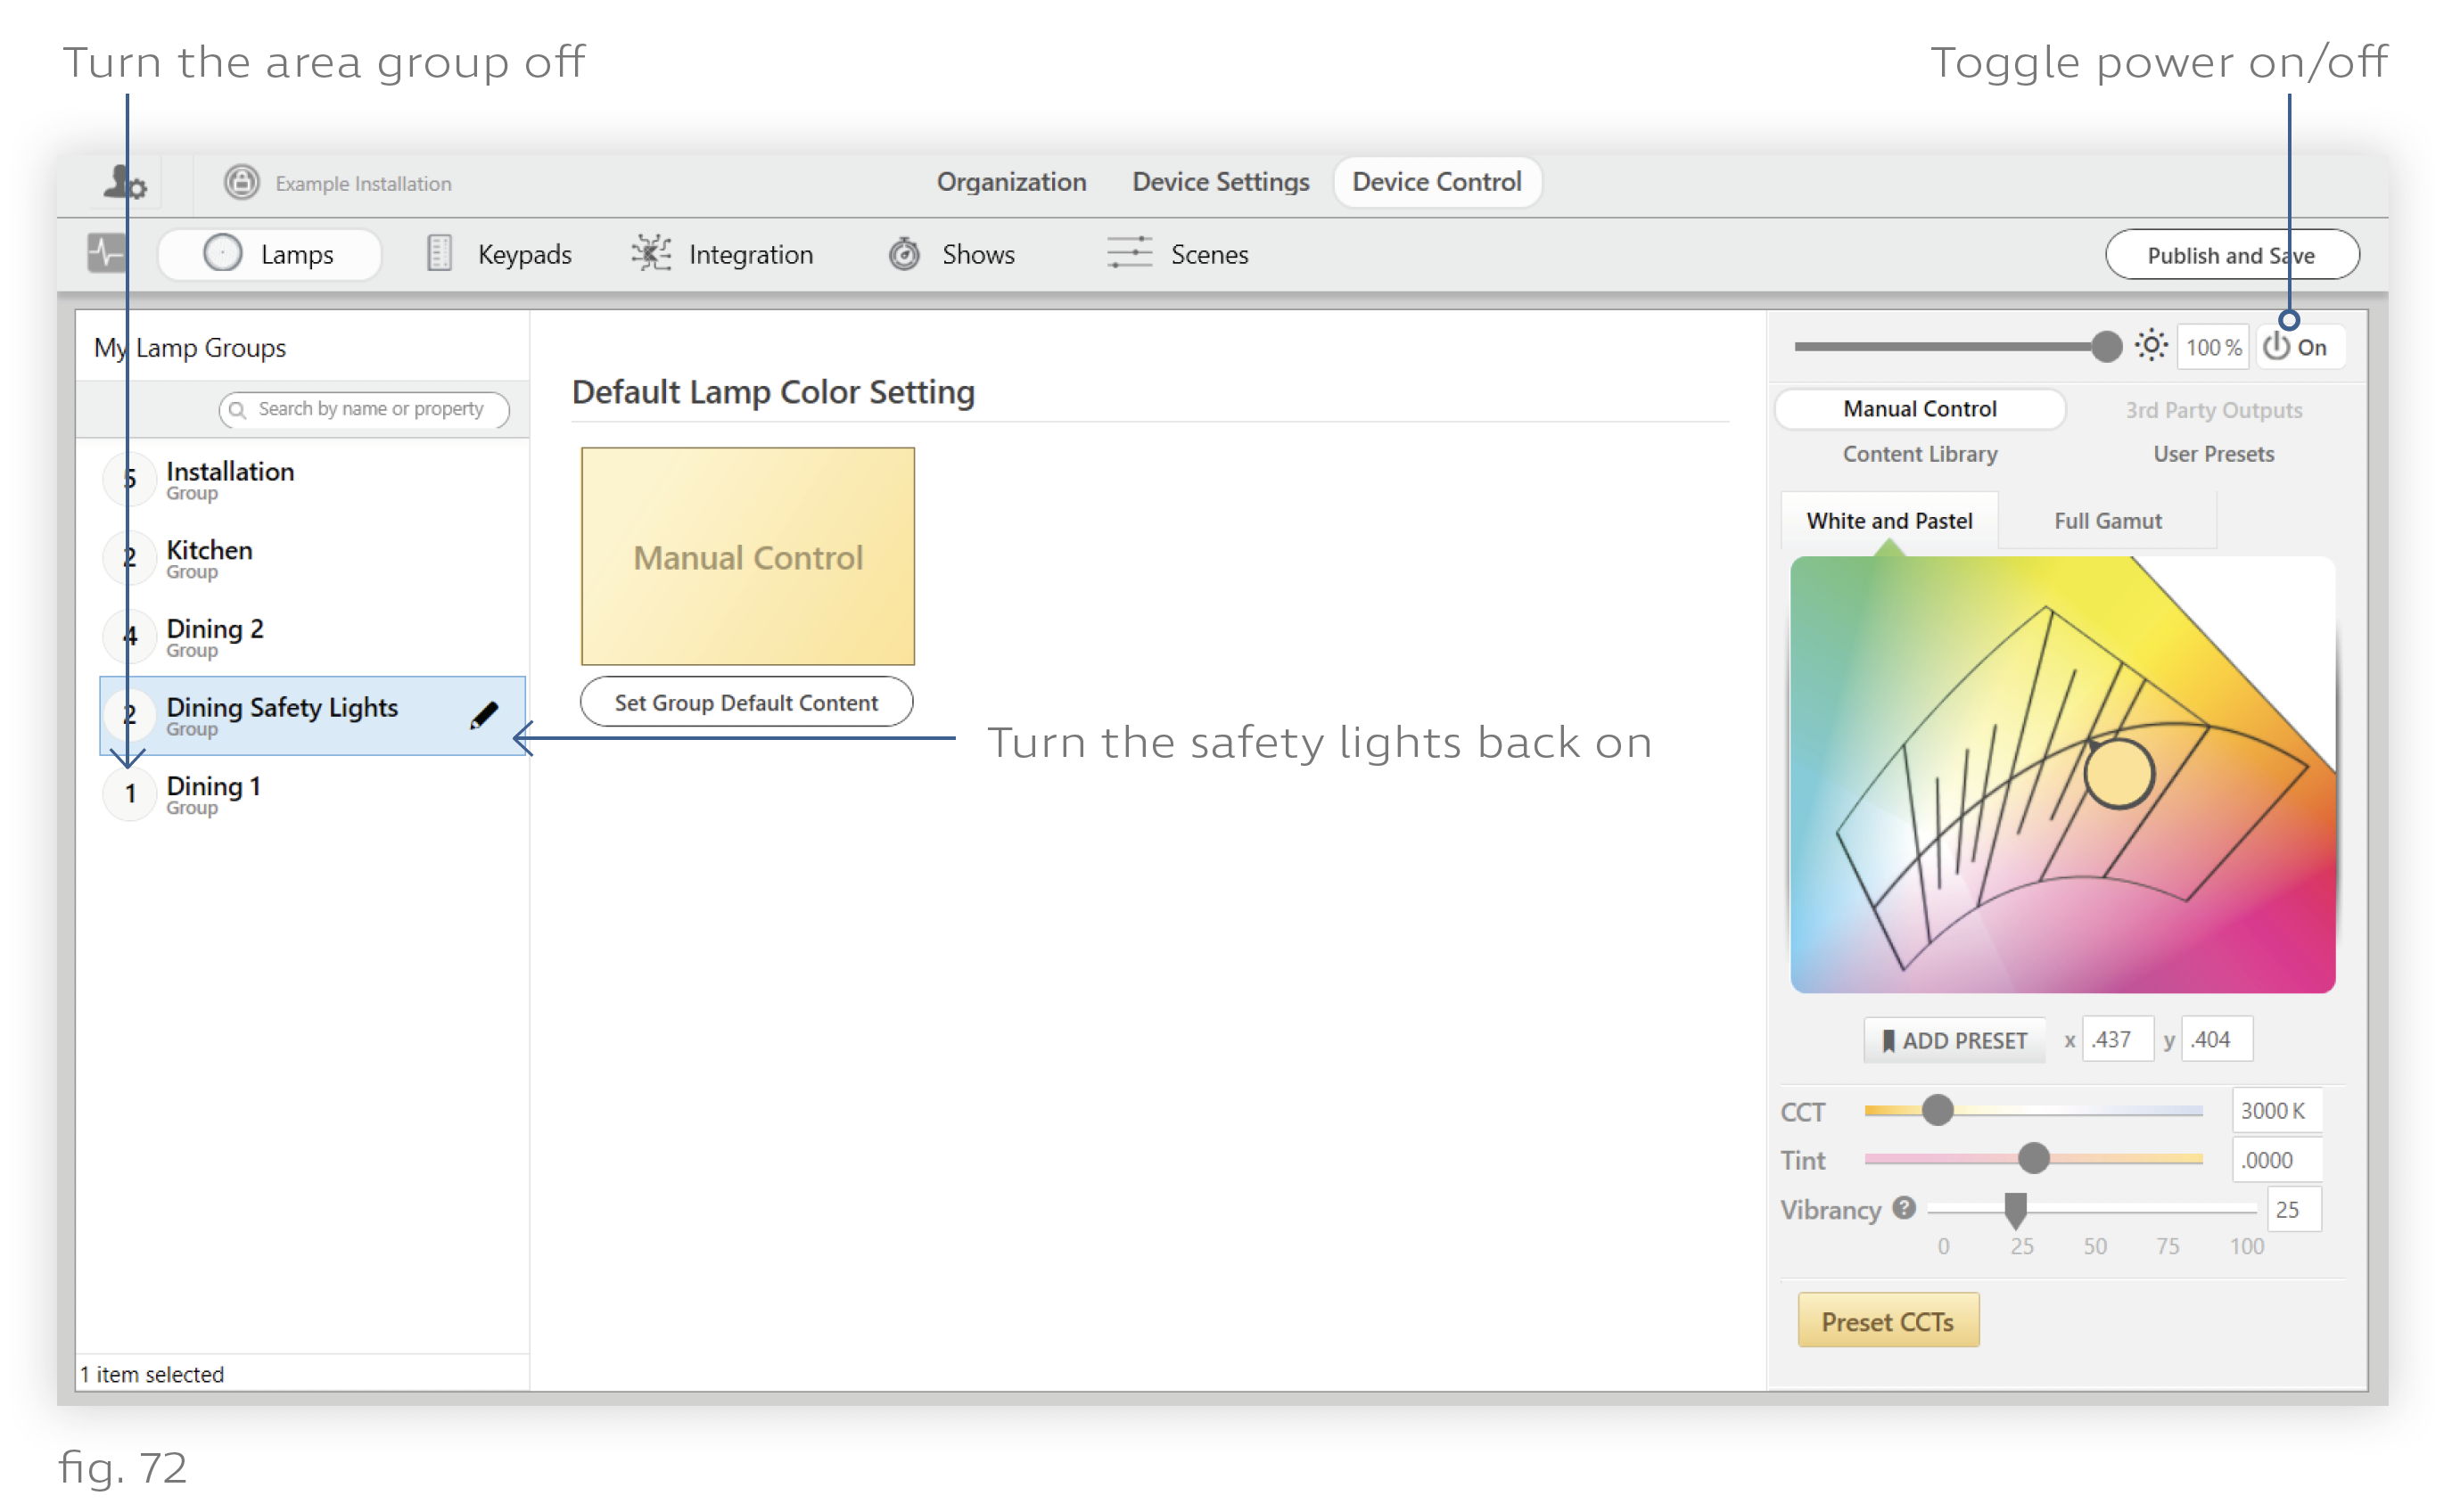Viewport: 2452px width, 1512px height.
Task: Click the activity monitor pulse icon
Action: (x=106, y=254)
